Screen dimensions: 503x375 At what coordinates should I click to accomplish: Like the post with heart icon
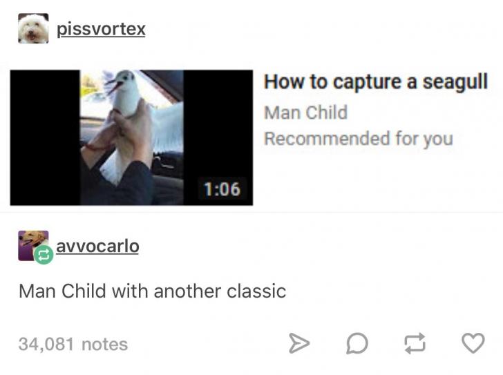coord(473,343)
